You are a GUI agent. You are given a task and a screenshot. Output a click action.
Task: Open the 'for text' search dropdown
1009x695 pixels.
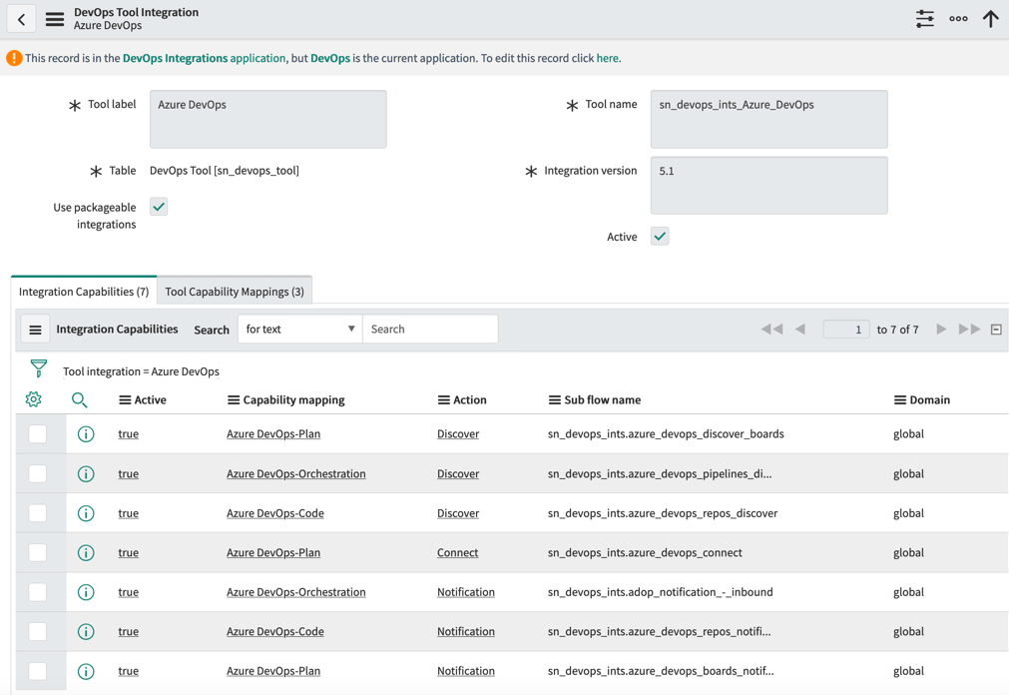(x=299, y=330)
